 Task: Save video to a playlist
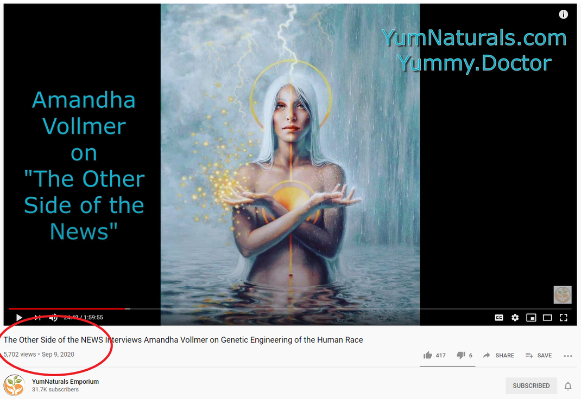coord(539,356)
